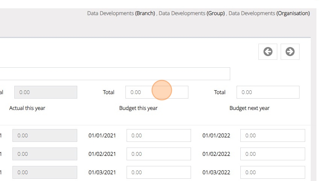The height and width of the screenshot is (181, 324).
Task: Open the Data Developments (Group) link
Action: tap(192, 13)
